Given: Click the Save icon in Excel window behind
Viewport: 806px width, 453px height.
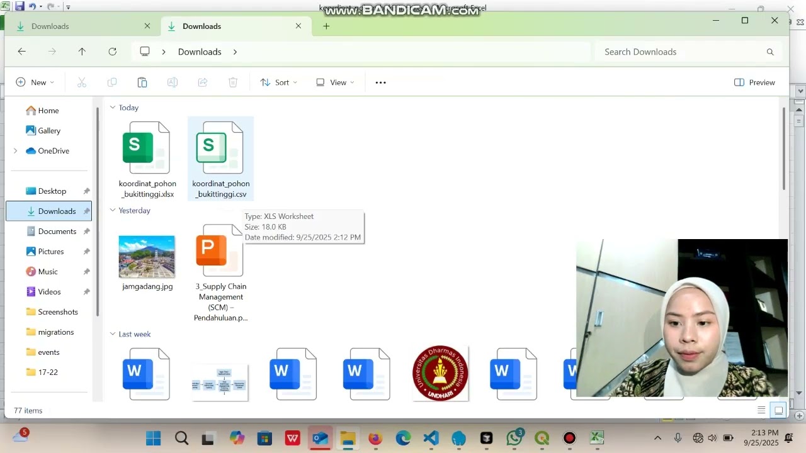Looking at the screenshot, I should point(20,7).
